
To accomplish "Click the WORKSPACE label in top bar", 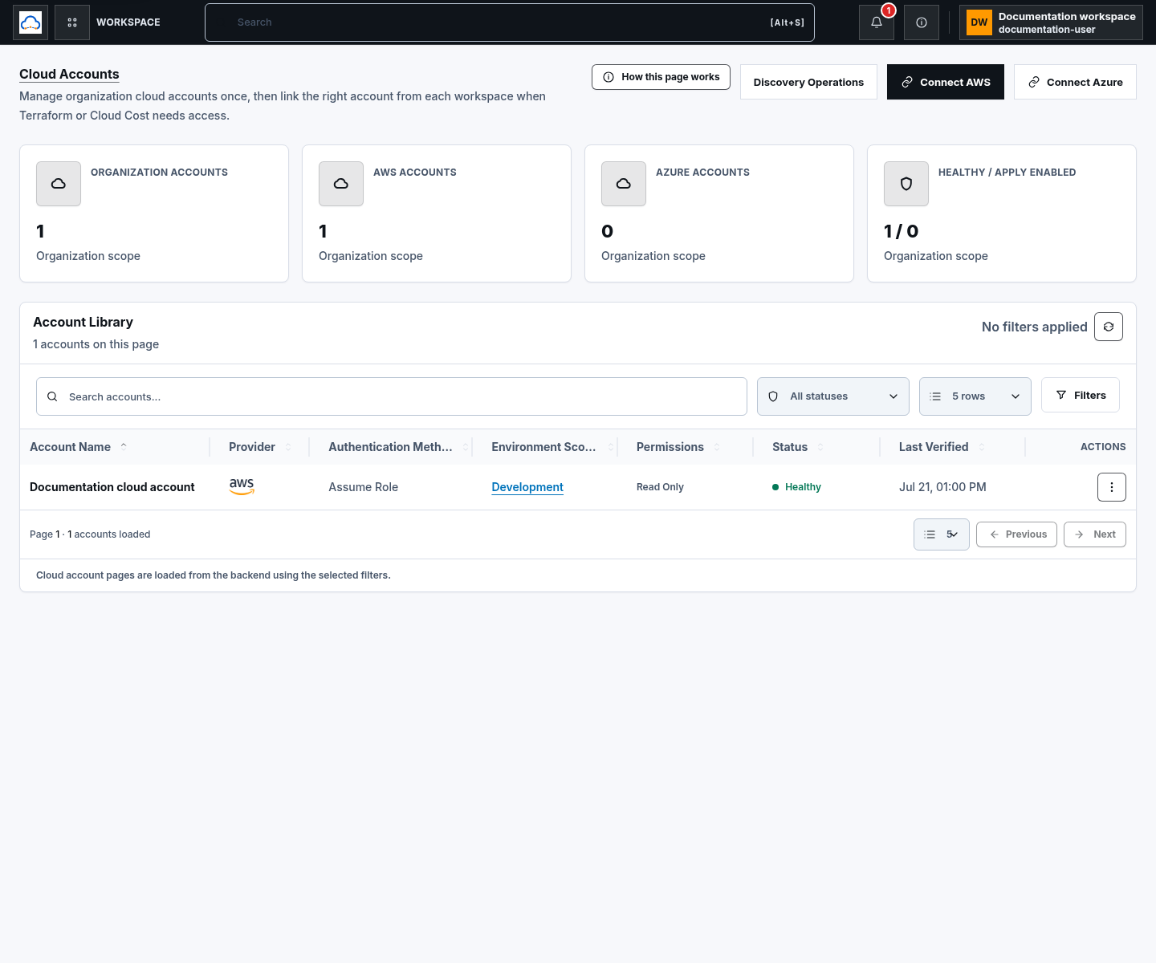I will [x=128, y=22].
